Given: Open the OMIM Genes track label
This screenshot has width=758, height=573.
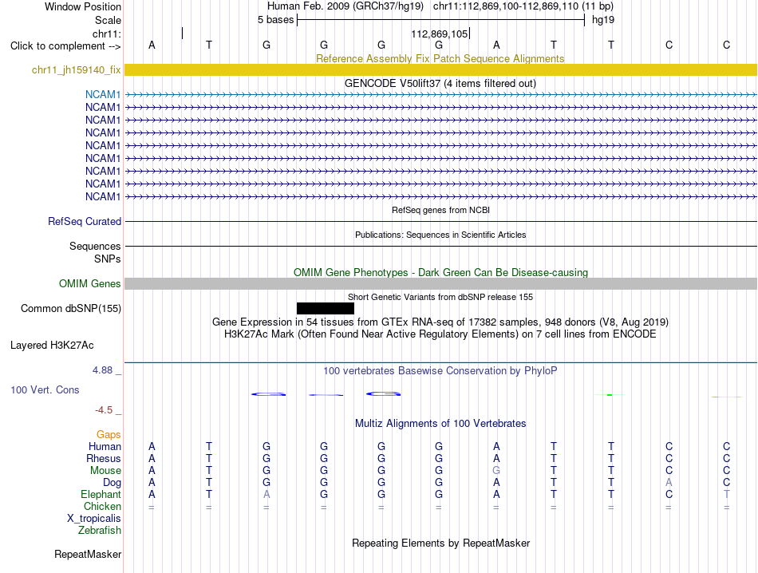Looking at the screenshot, I should 89,284.
